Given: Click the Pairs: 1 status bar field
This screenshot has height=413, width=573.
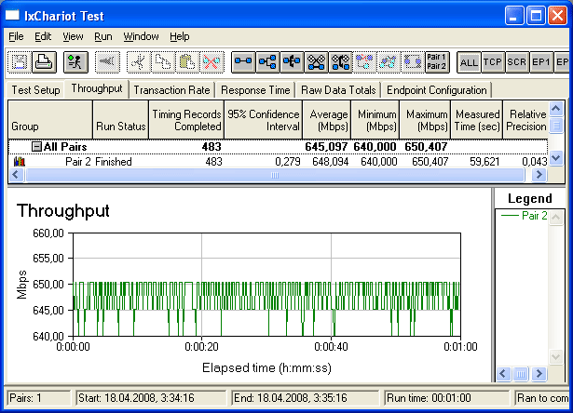Looking at the screenshot, I should [38, 398].
